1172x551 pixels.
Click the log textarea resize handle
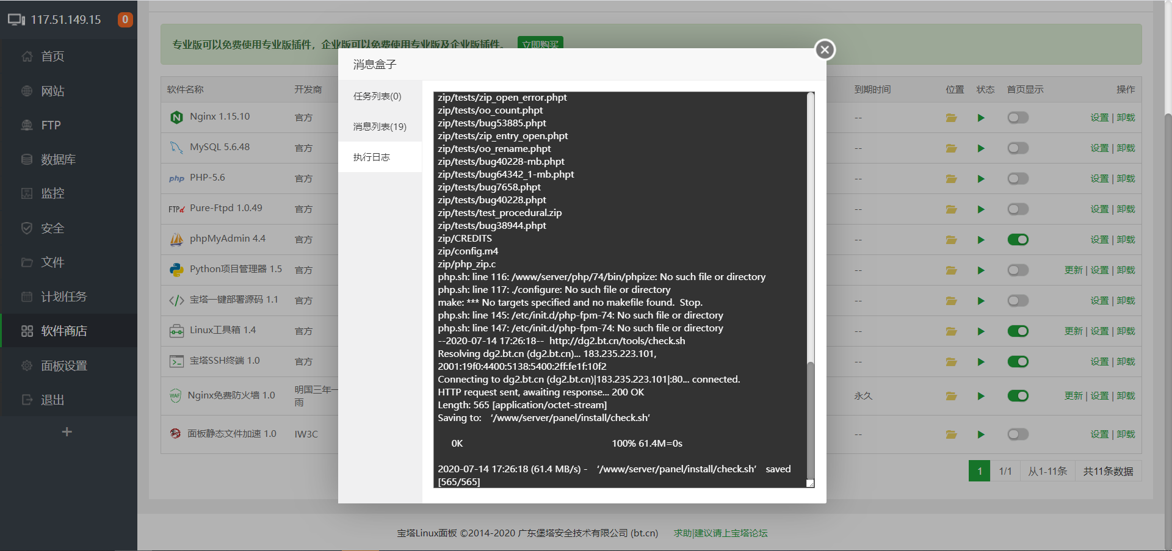810,483
